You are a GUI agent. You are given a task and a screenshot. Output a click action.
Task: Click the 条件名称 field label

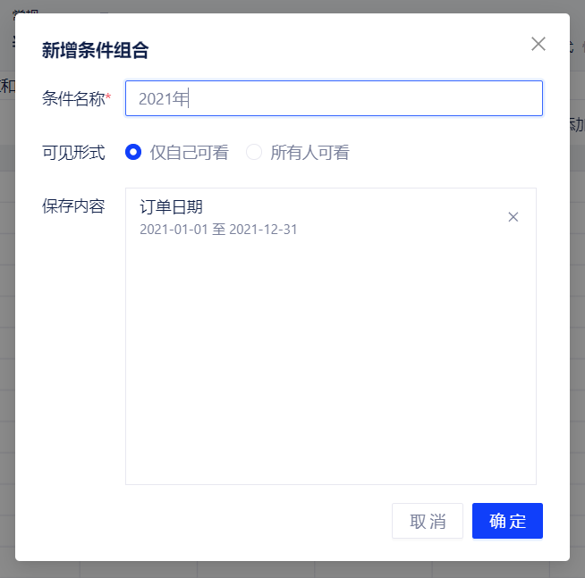[x=72, y=99]
